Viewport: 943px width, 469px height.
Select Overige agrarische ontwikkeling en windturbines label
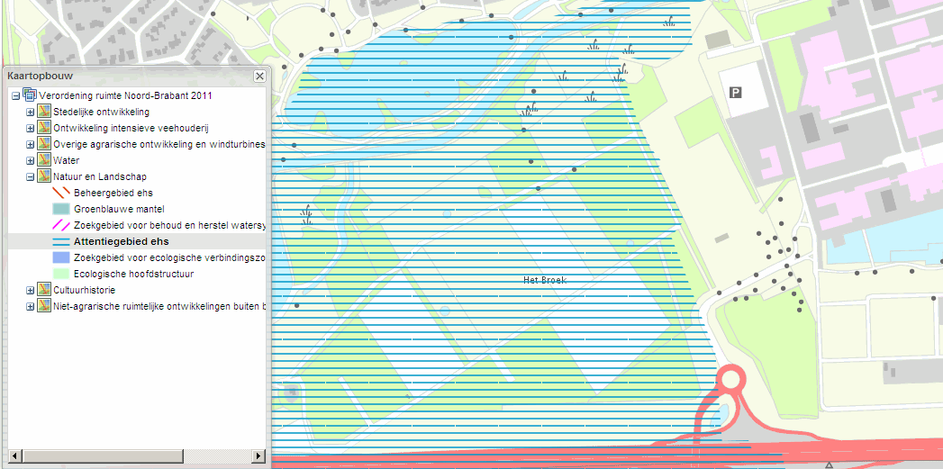(159, 144)
